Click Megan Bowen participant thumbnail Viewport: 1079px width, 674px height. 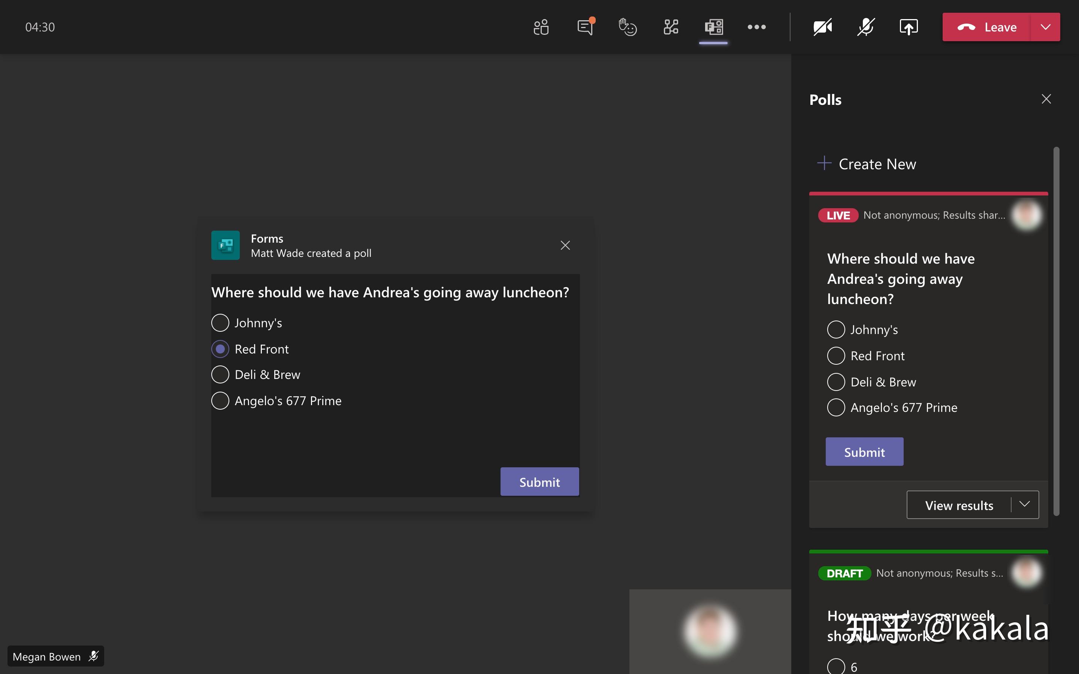[709, 631]
